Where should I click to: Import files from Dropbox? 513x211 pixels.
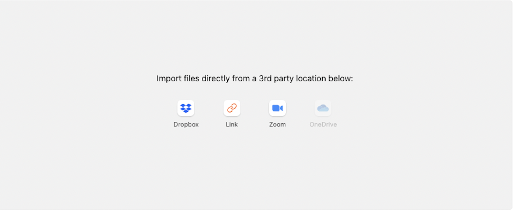(x=186, y=108)
